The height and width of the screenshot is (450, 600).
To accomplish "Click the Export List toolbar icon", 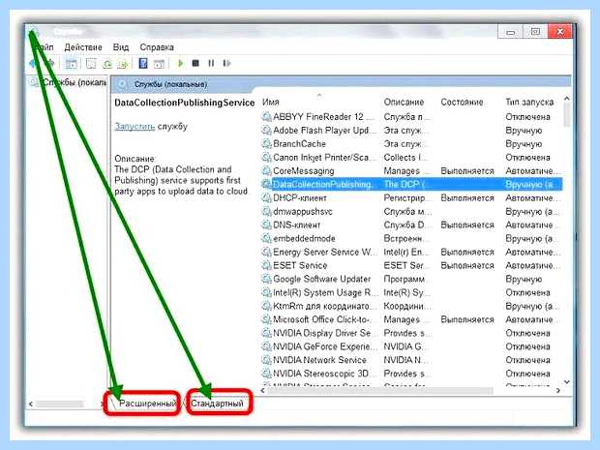I will coord(123,64).
